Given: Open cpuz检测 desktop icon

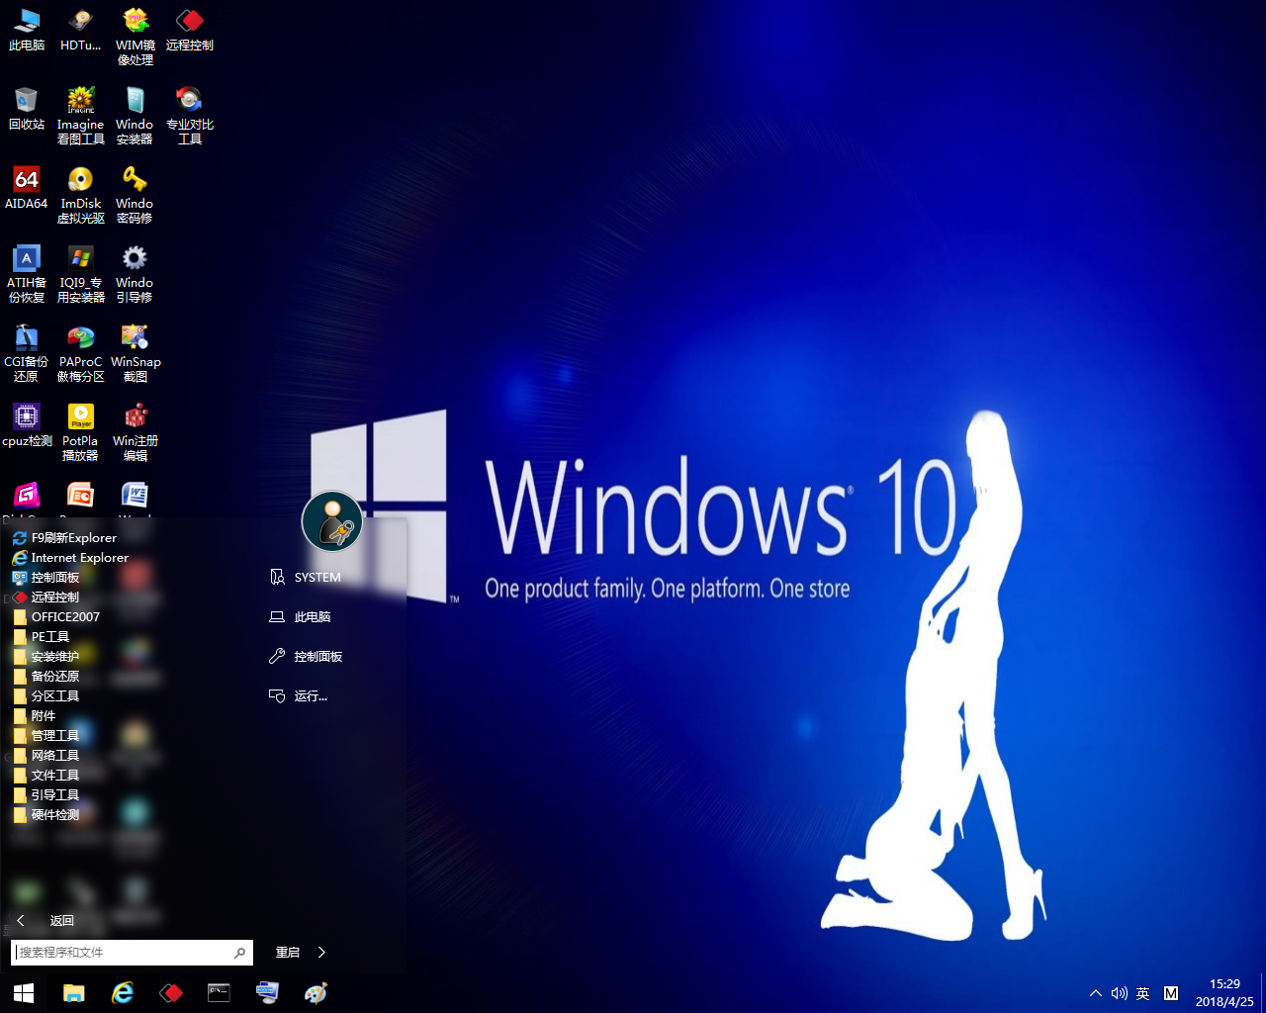Looking at the screenshot, I should 27,426.
